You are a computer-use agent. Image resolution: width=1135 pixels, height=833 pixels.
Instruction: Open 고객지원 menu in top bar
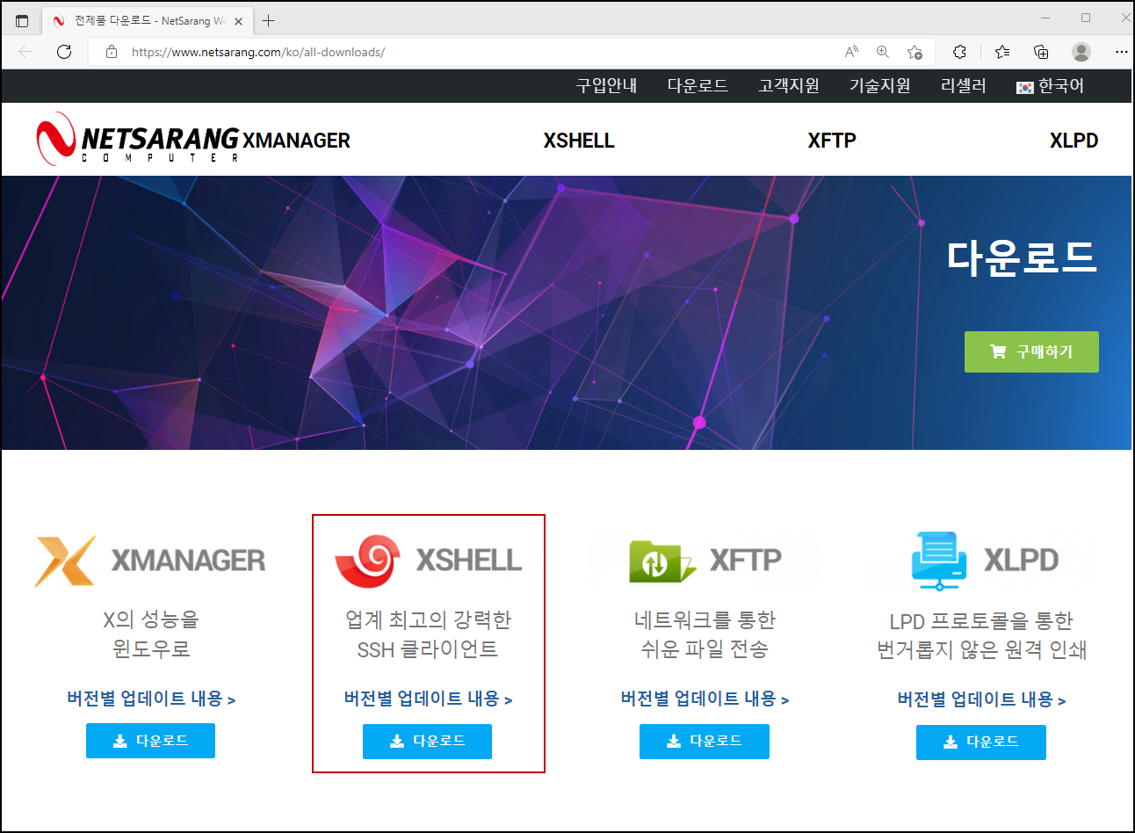click(x=789, y=86)
